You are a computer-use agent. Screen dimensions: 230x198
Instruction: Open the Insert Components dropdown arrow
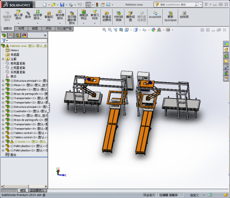(18, 23)
